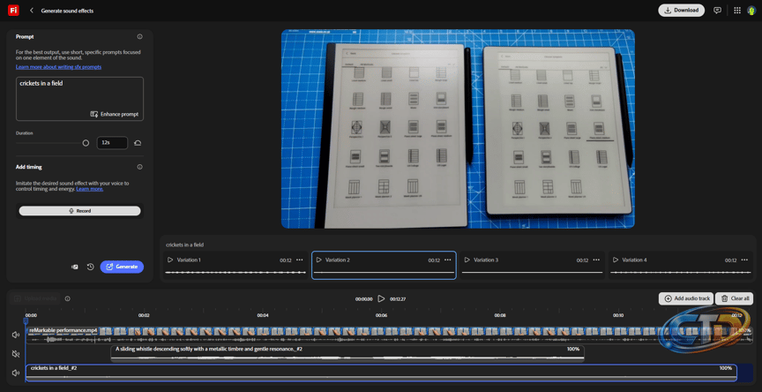The width and height of the screenshot is (762, 392).
Task: Reset the duration value
Action: [138, 143]
